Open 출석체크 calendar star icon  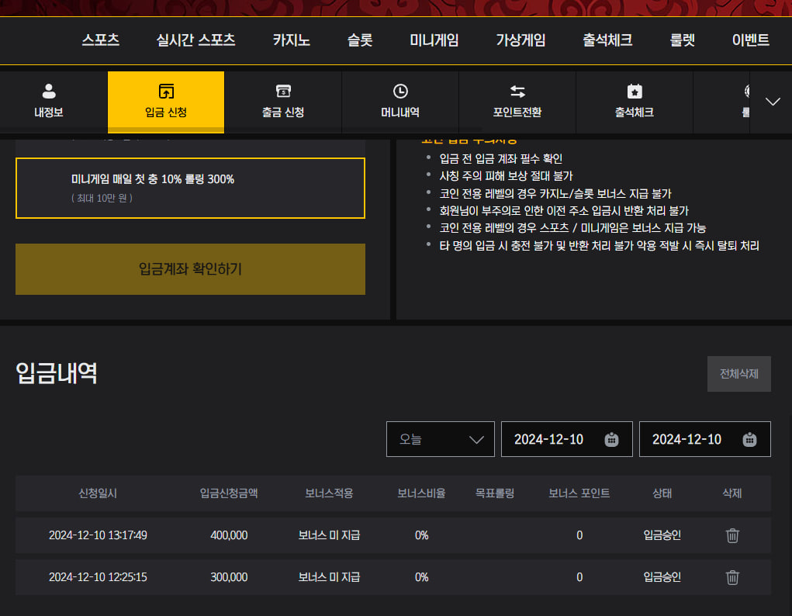coord(635,91)
